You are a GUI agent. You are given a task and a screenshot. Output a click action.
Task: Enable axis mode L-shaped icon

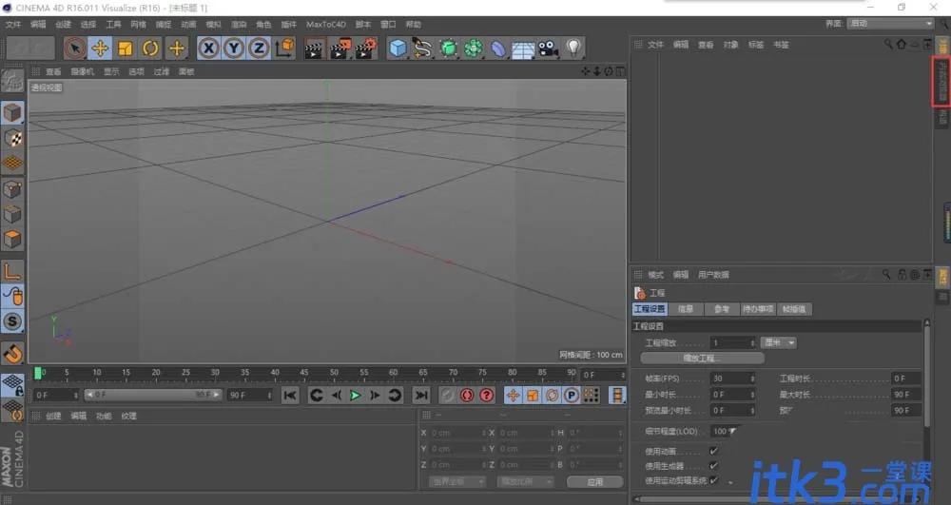[x=12, y=271]
